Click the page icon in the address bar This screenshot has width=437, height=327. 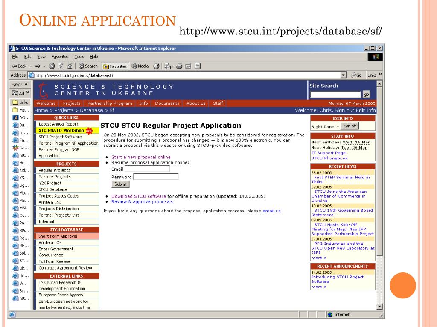click(x=32, y=75)
